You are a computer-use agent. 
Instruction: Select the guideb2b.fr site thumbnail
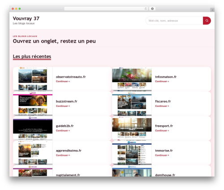[x=33, y=128]
